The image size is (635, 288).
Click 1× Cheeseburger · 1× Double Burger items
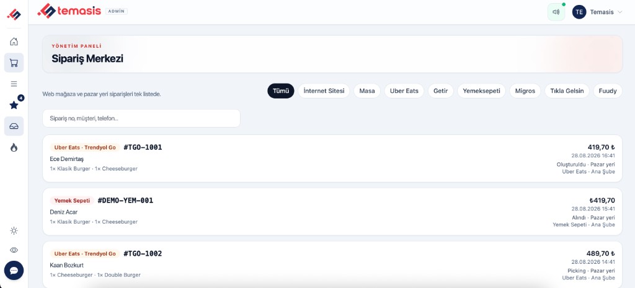point(95,275)
